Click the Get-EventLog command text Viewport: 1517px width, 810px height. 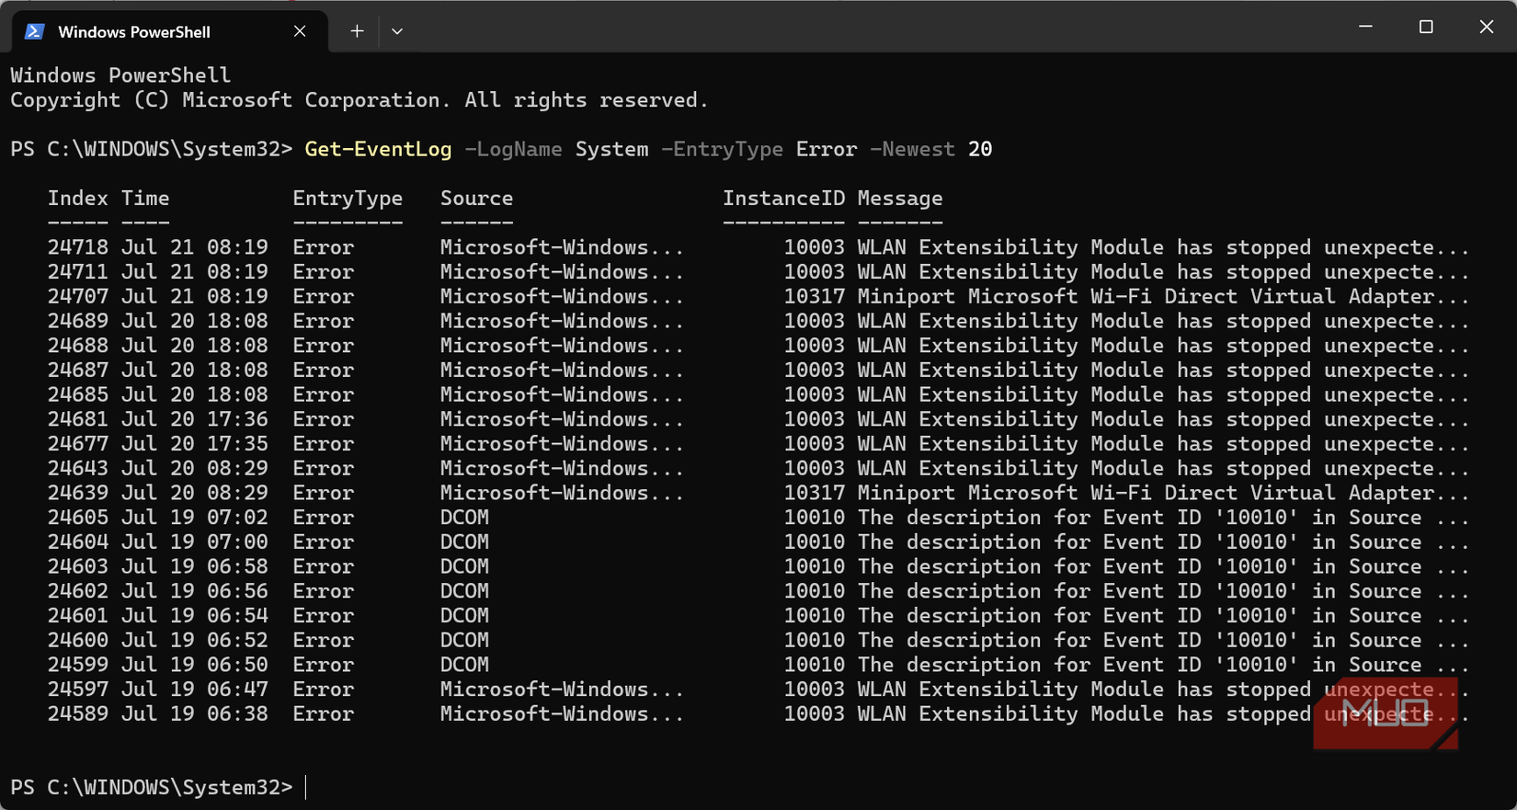378,149
